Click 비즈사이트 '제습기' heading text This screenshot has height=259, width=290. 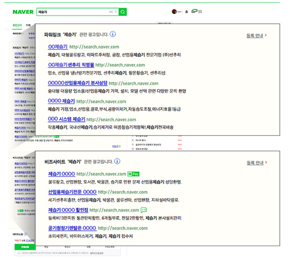63,162
